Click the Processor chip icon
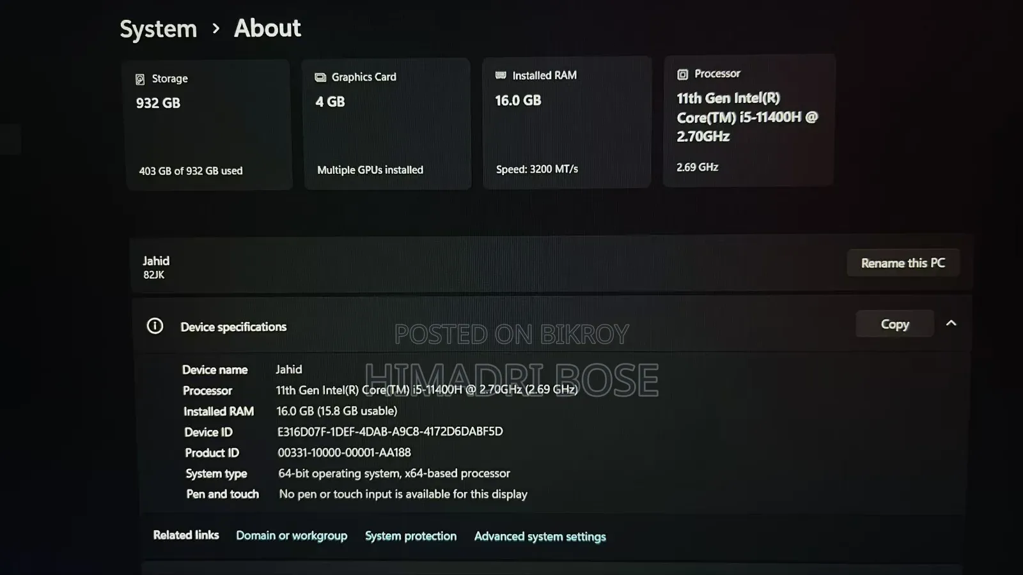 pyautogui.click(x=682, y=74)
